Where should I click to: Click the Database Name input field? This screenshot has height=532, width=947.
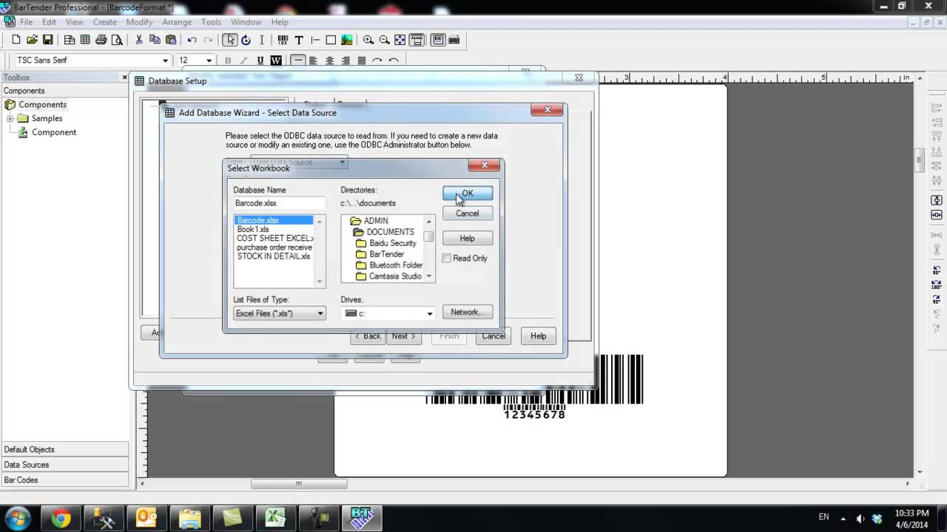click(279, 203)
